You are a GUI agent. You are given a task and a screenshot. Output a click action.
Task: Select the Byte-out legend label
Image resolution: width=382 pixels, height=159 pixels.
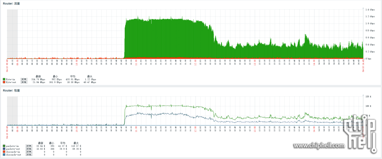(11, 82)
